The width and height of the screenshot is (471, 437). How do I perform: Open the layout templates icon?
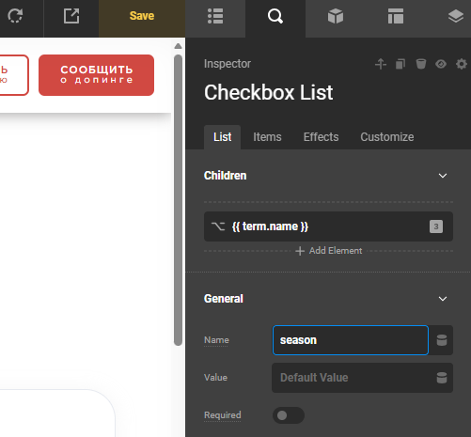click(396, 16)
